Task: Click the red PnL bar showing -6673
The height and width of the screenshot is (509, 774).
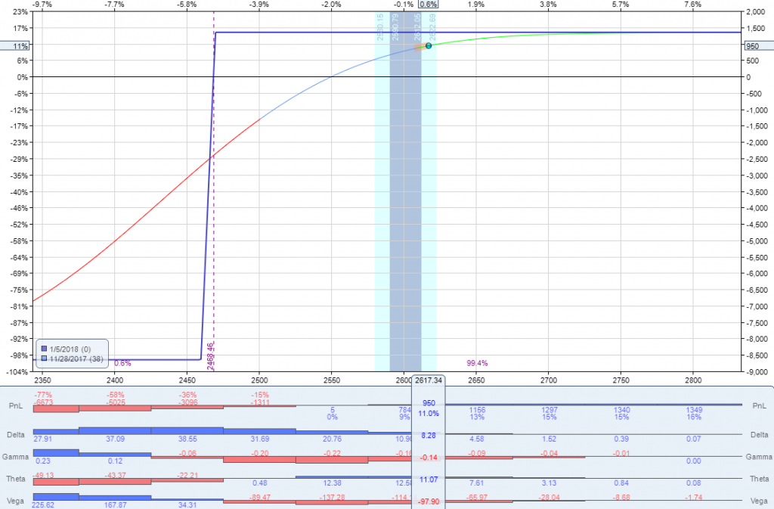Action: (56, 408)
